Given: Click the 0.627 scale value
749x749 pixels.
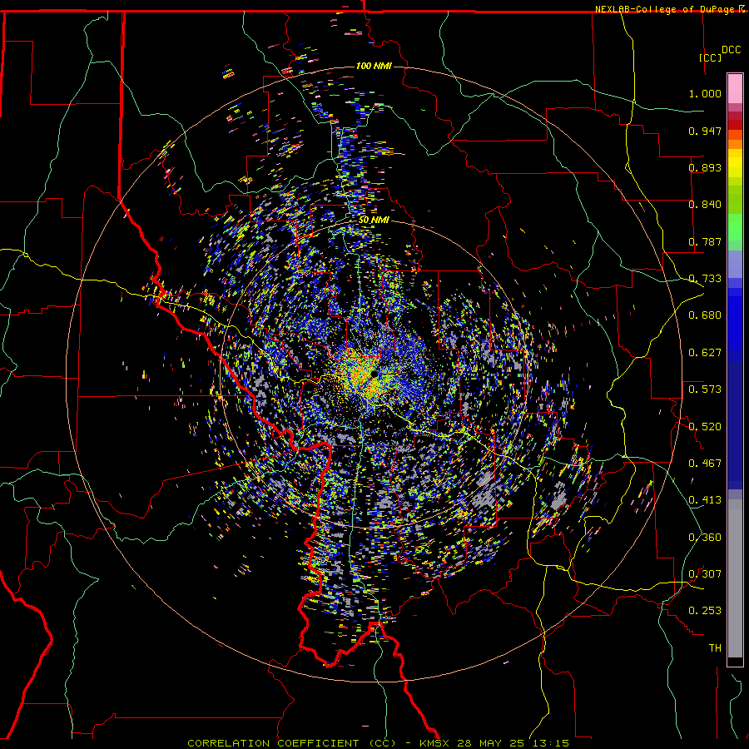Looking at the screenshot, I should [x=705, y=353].
